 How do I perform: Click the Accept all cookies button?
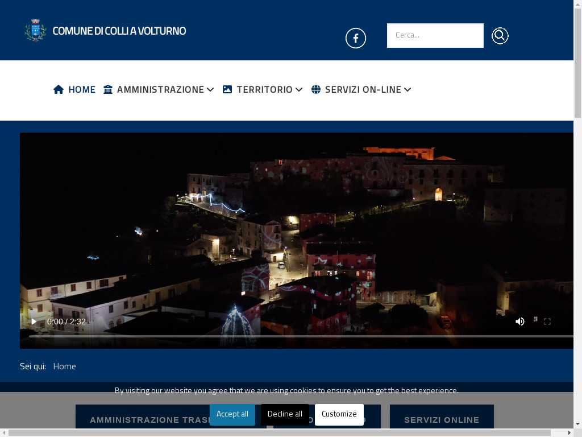coord(232,414)
